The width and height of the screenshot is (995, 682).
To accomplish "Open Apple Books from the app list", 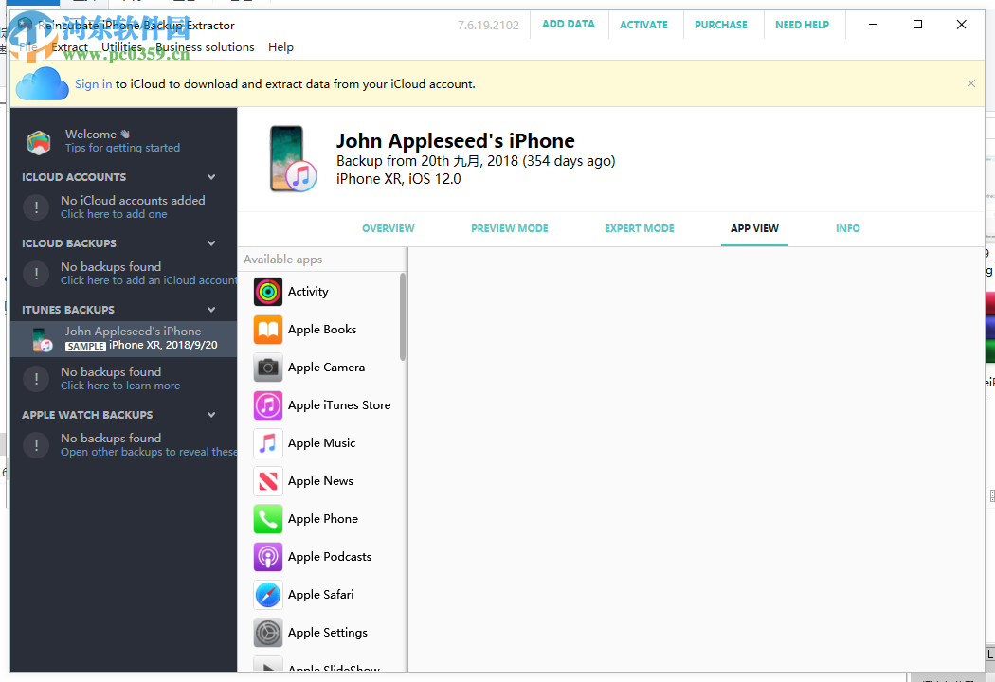I will (x=267, y=330).
